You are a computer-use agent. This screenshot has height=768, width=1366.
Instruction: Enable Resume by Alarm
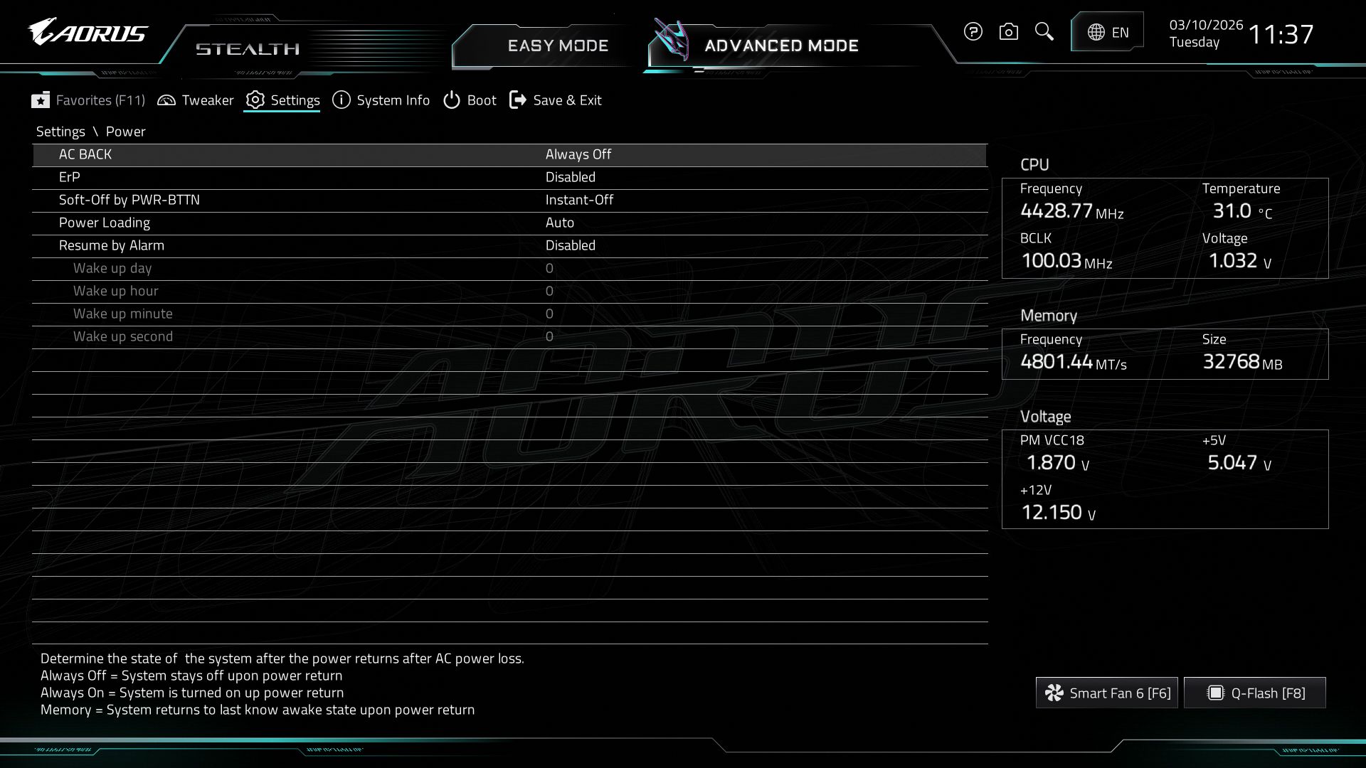(569, 245)
